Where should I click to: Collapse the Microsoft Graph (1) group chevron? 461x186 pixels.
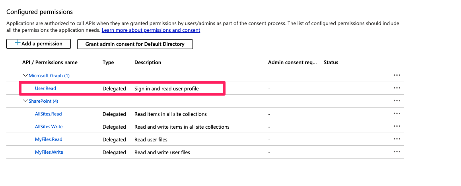pyautogui.click(x=25, y=76)
